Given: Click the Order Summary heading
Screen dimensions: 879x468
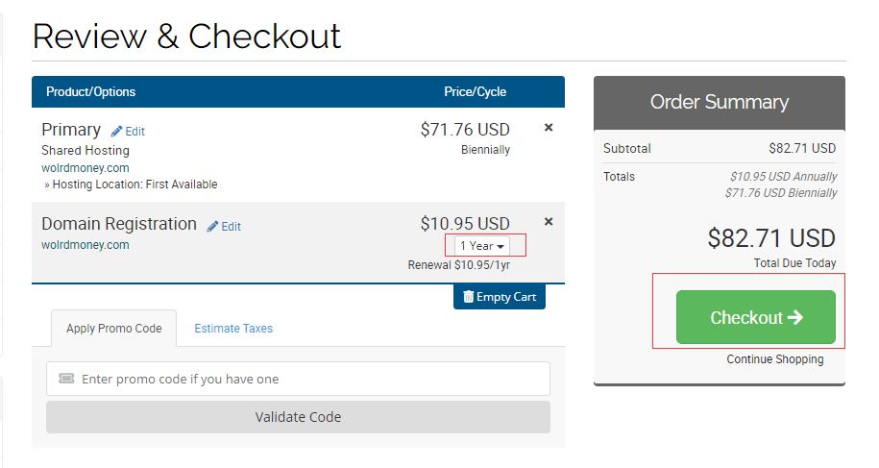Looking at the screenshot, I should pyautogui.click(x=720, y=102).
